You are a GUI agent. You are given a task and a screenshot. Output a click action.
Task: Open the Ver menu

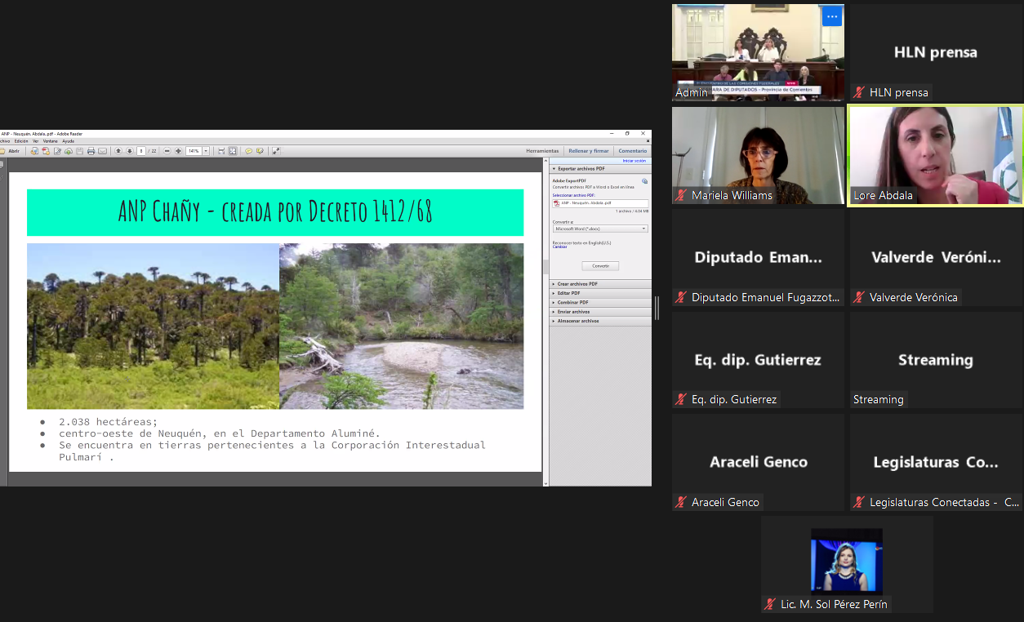(x=36, y=141)
